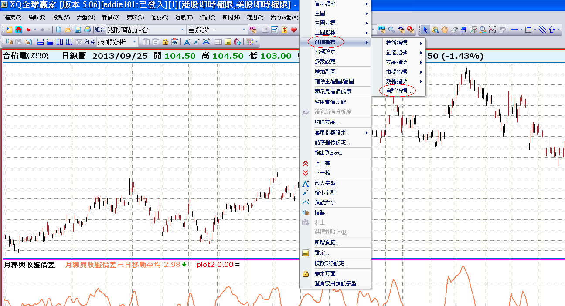This screenshot has height=306, width=565.
Task: Click 輸出到Excel menu entry
Action: tap(328, 153)
